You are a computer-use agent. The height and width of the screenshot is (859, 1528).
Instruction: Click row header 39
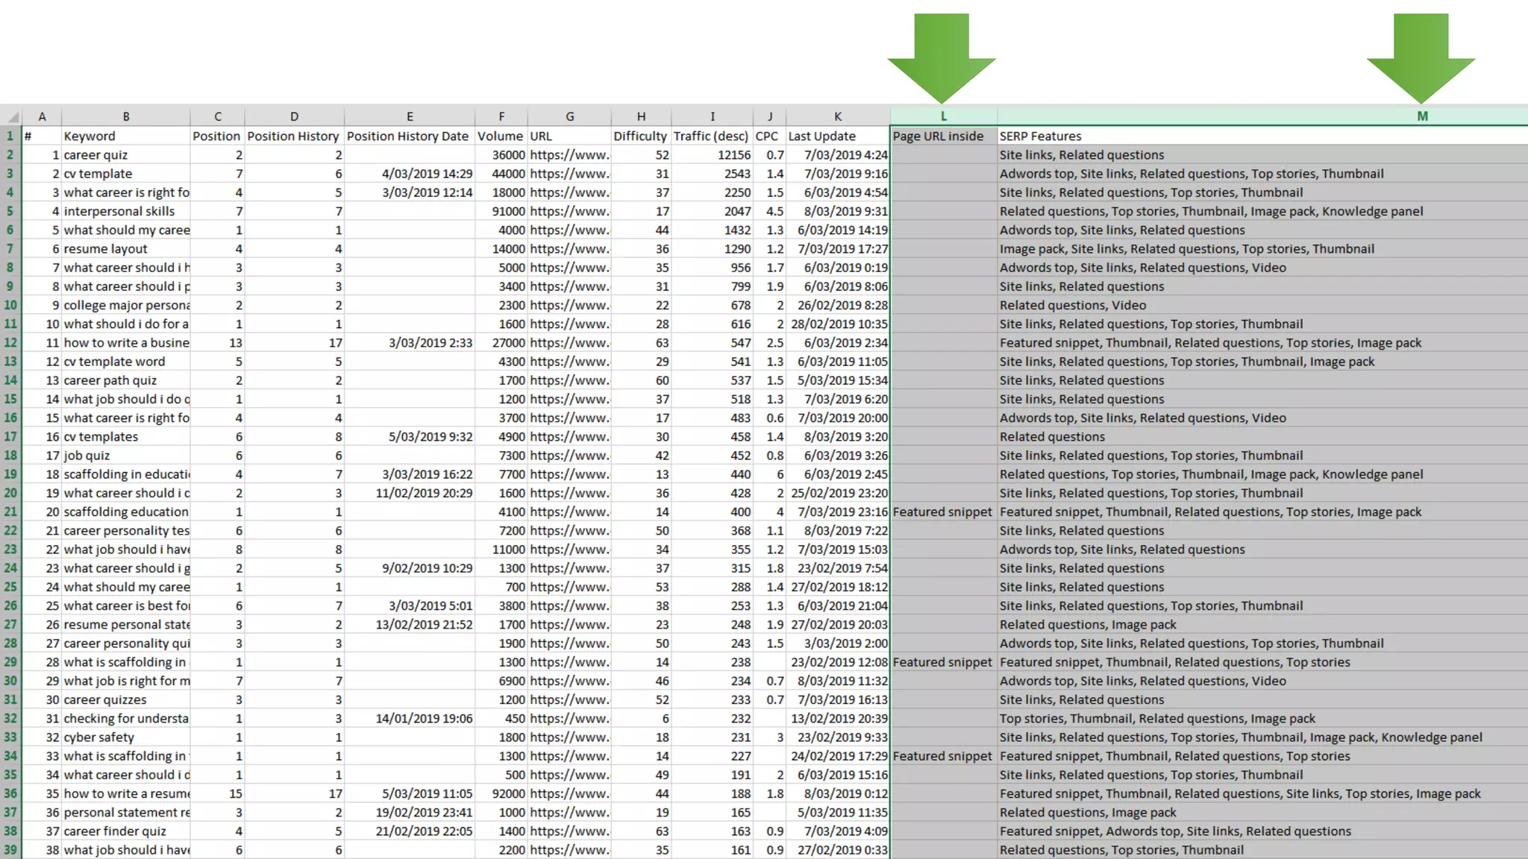click(10, 850)
